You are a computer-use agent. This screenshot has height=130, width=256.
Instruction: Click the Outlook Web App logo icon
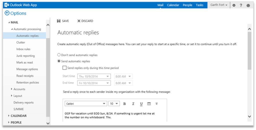pos(7,5)
